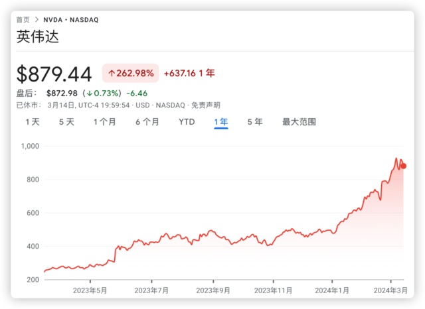Show the 1个月 chart range
Viewport: 425px width, 309px height.
click(x=105, y=122)
